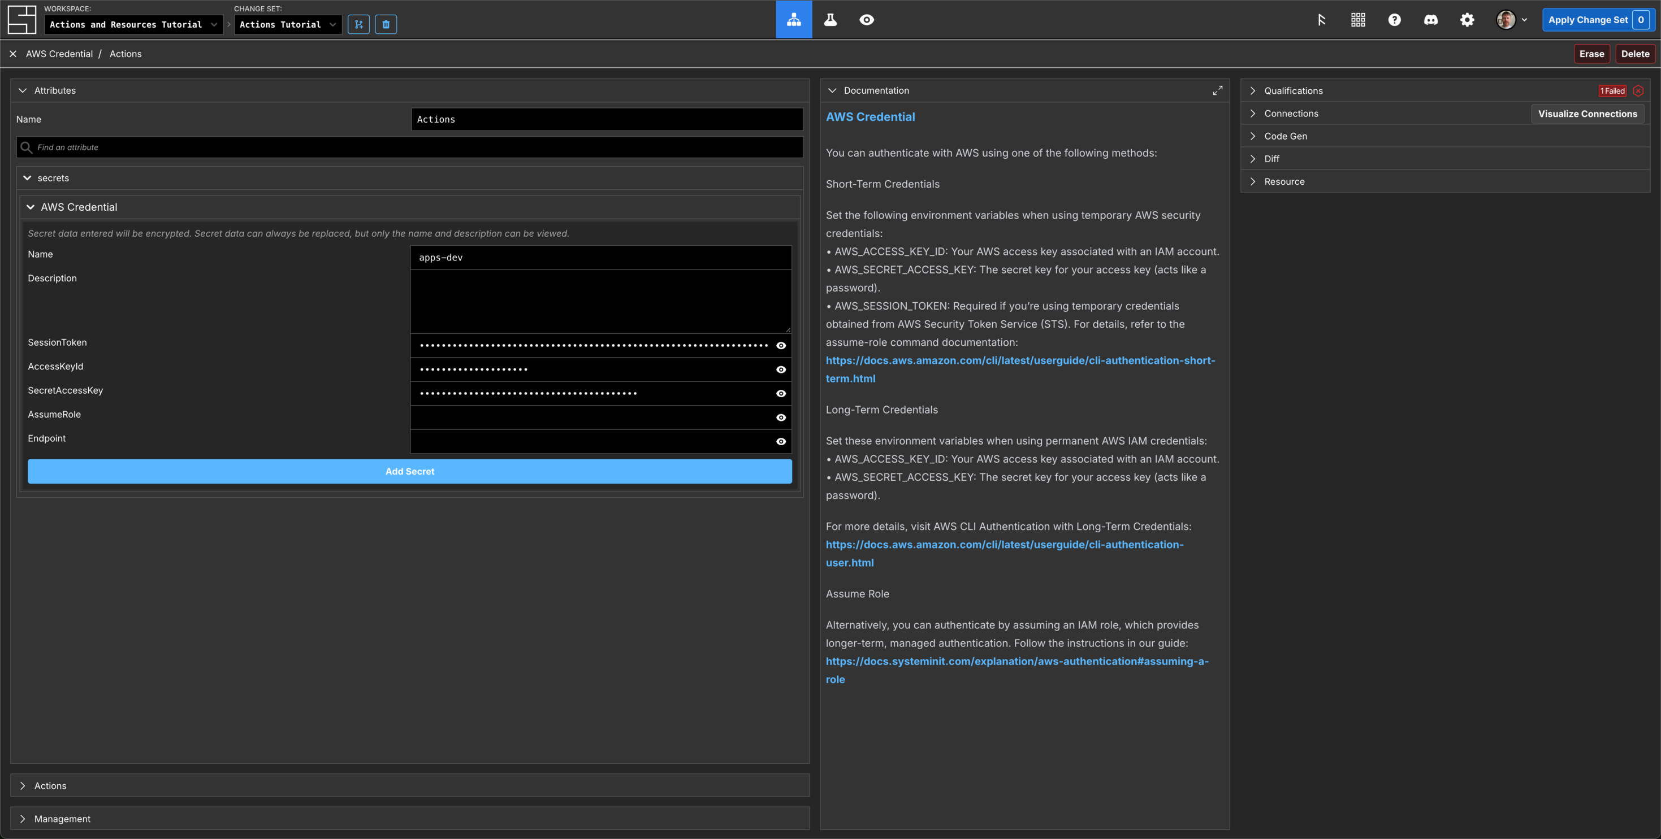Click the 'Actions' breadcrumb text
This screenshot has height=839, width=1661.
pos(126,54)
